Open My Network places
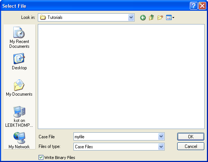The height and width of the screenshot is (162, 208). [19, 140]
